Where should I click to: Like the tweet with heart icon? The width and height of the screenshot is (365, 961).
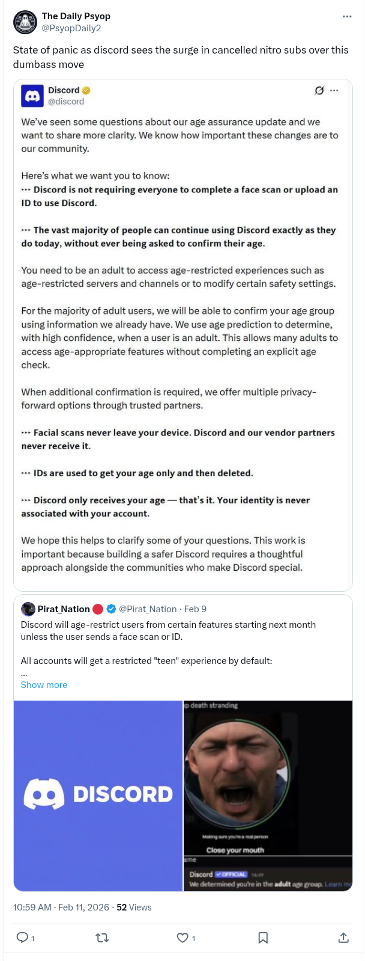click(183, 938)
